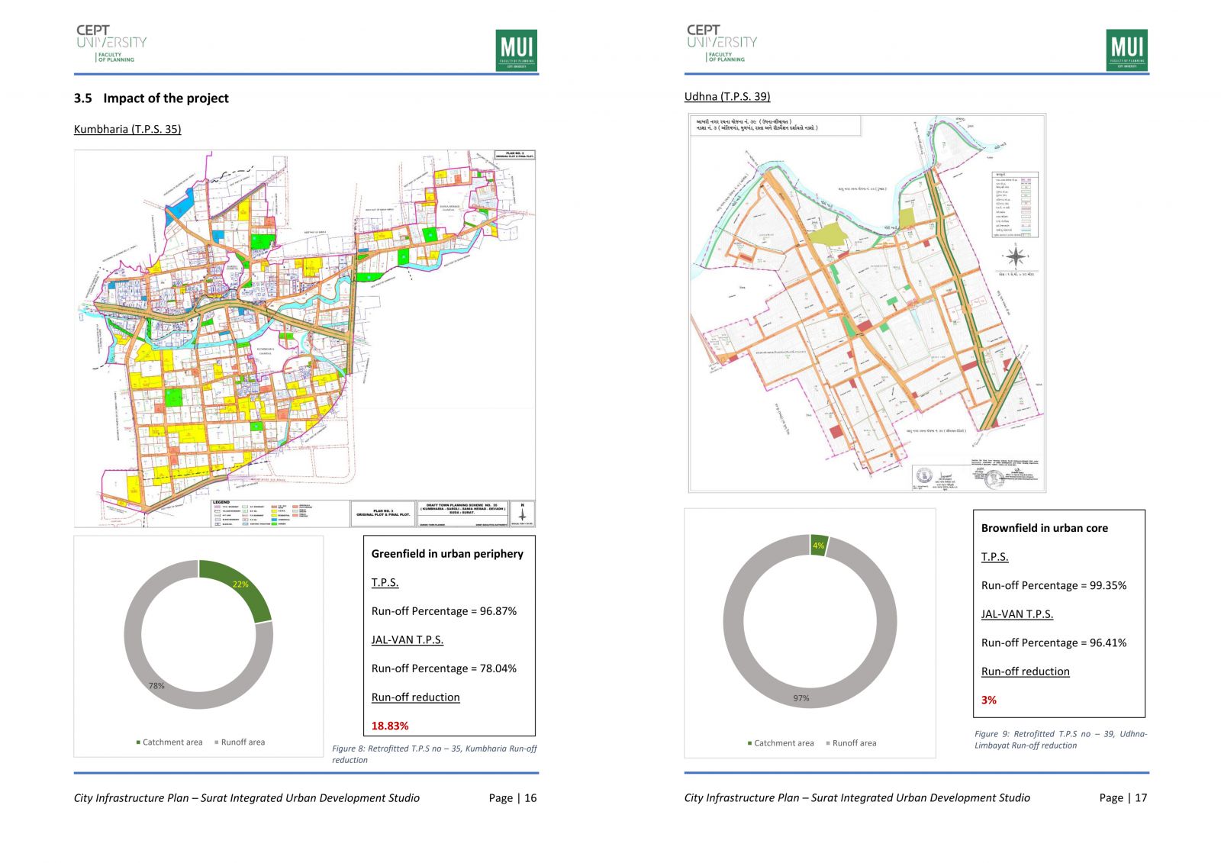1221x863 pixels.
Task: Select 'Brownfield in urban core' heading
Action: tap(1045, 528)
